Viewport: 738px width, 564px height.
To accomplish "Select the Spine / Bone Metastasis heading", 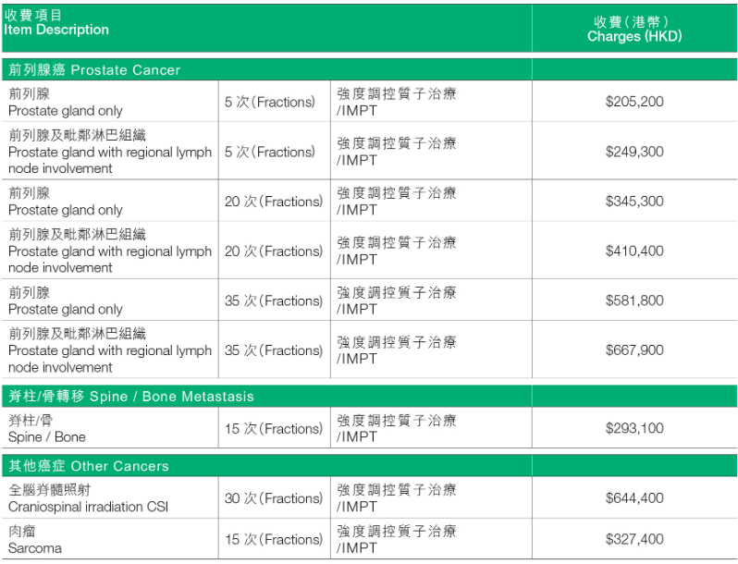I will pos(130,397).
